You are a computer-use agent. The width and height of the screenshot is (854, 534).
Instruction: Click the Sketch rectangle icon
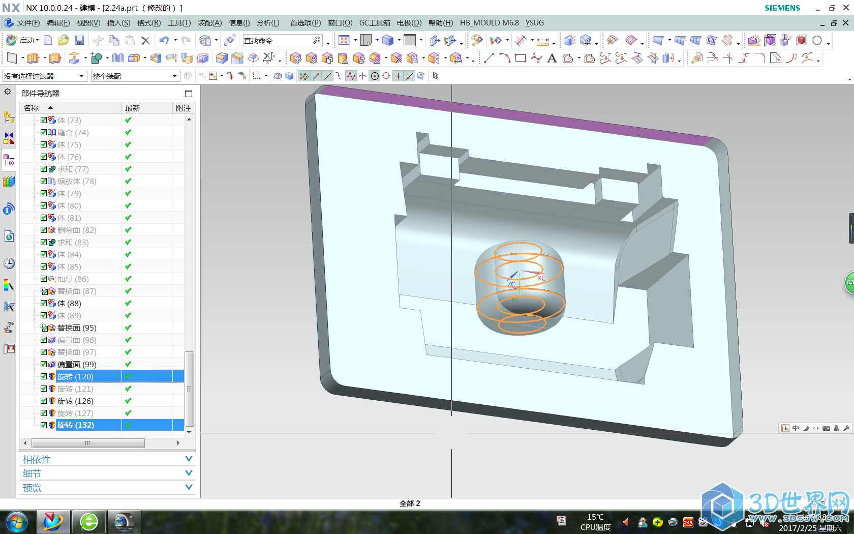(x=12, y=58)
